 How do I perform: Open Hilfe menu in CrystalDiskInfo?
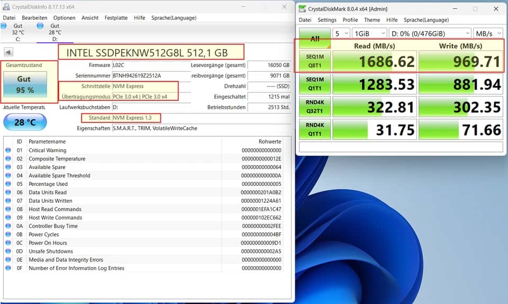click(139, 18)
